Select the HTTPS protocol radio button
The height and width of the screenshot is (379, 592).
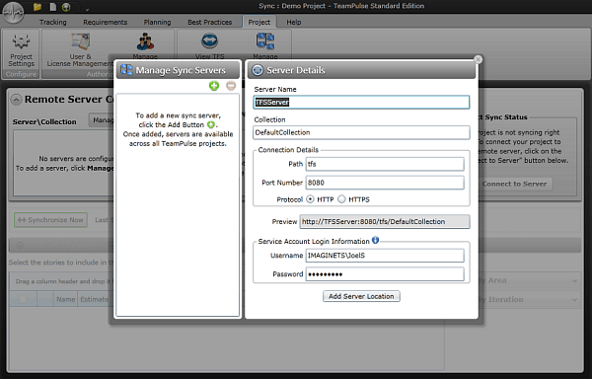point(341,199)
